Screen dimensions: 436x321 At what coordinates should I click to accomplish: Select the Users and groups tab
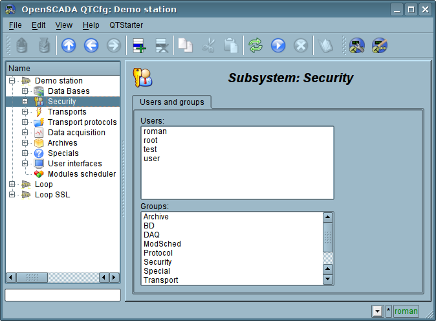coord(172,102)
